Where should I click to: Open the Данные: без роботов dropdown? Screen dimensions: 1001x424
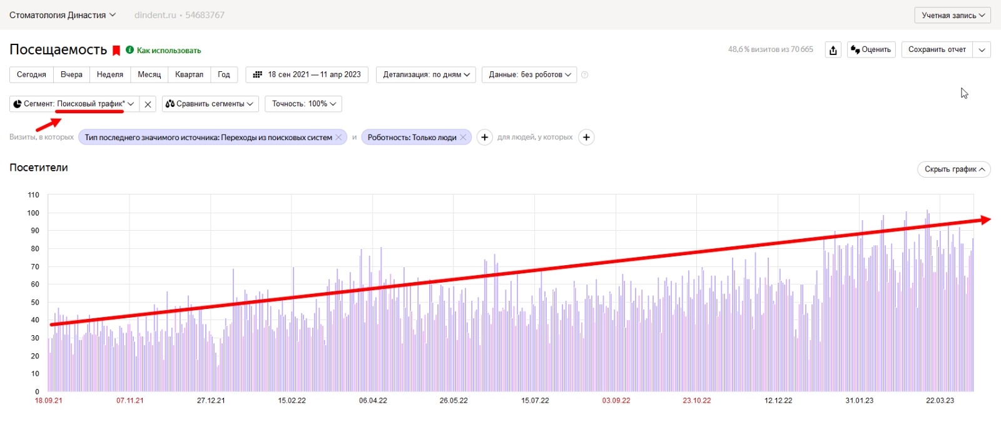click(529, 74)
